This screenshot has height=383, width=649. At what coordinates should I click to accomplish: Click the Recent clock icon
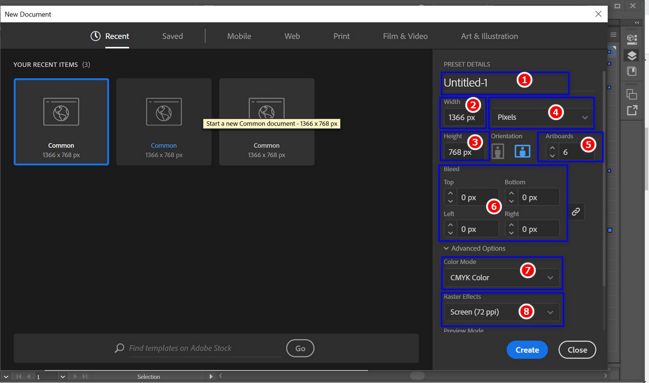point(95,36)
